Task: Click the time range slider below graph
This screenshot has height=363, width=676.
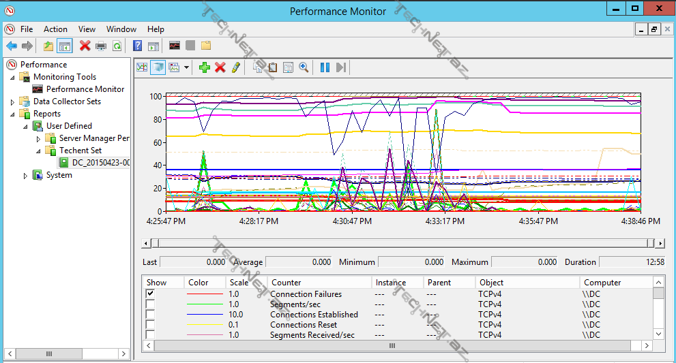Action: coord(402,243)
